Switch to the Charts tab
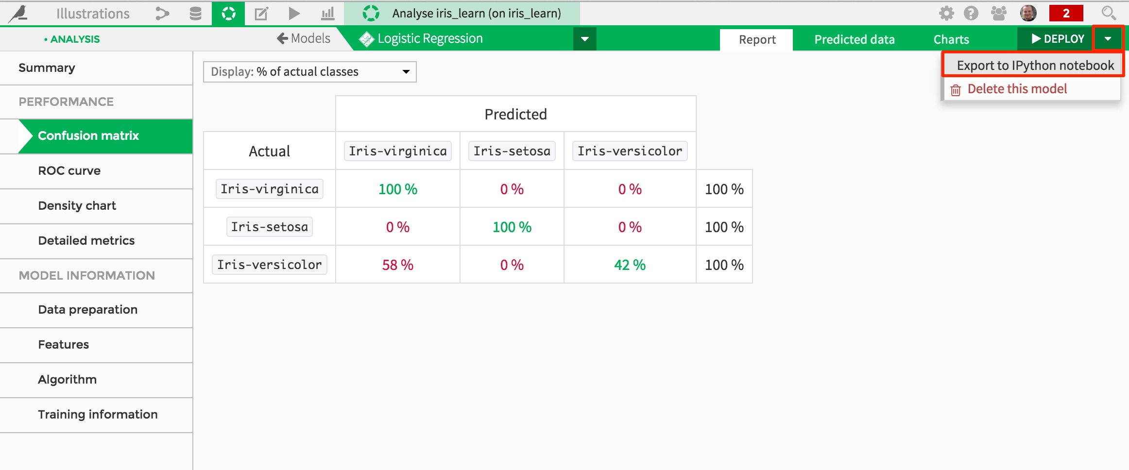The image size is (1129, 470). click(951, 39)
